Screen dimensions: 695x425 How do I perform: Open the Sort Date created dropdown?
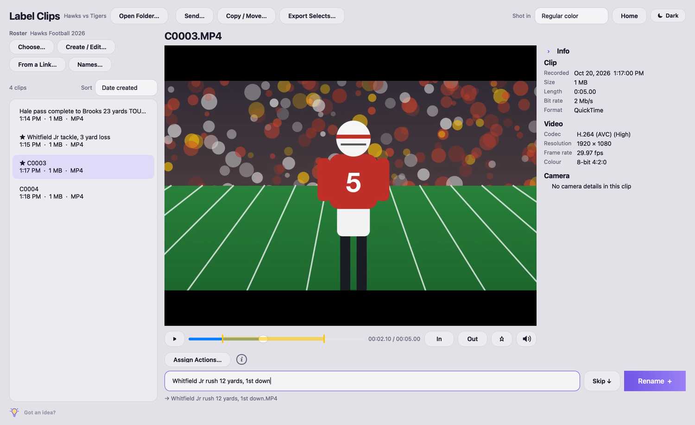point(126,88)
